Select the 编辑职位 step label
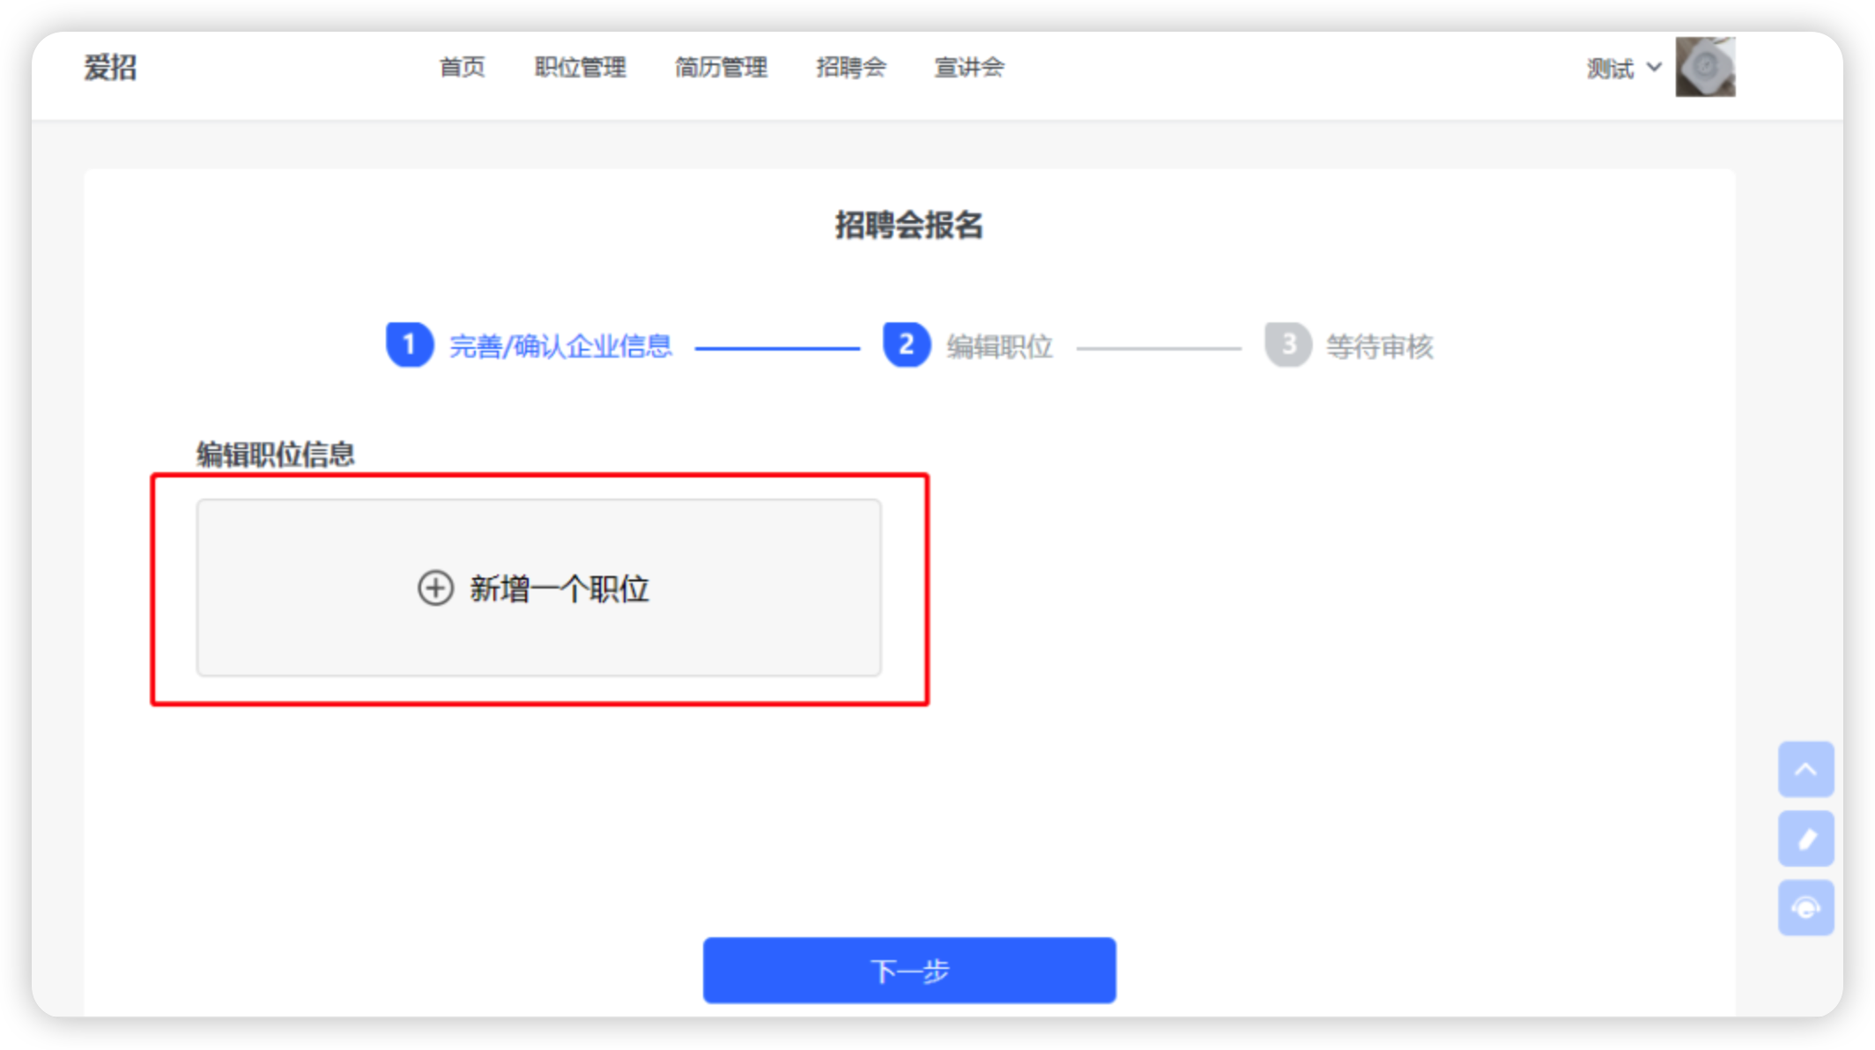 coord(1000,346)
